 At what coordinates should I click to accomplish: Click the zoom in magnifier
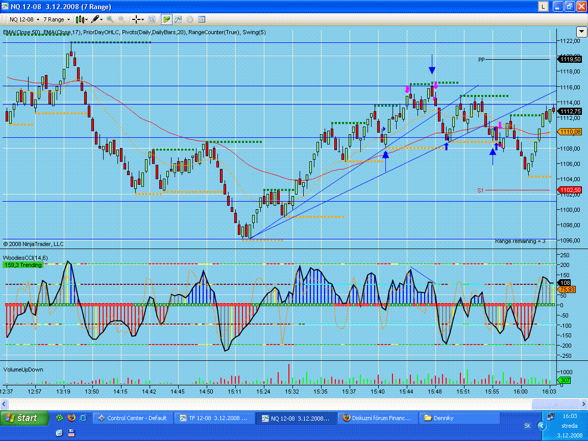point(110,19)
